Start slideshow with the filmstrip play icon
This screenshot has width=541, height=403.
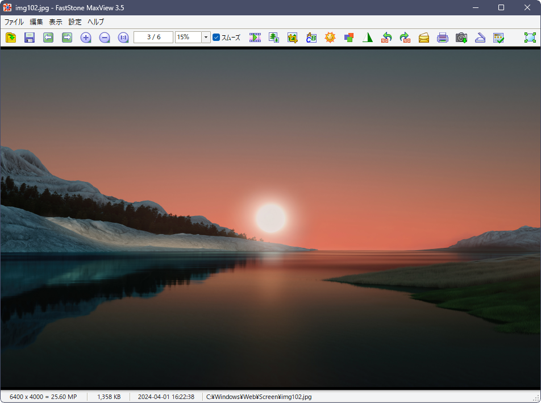click(255, 38)
